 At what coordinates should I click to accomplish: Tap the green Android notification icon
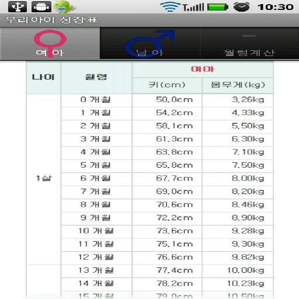64,7
